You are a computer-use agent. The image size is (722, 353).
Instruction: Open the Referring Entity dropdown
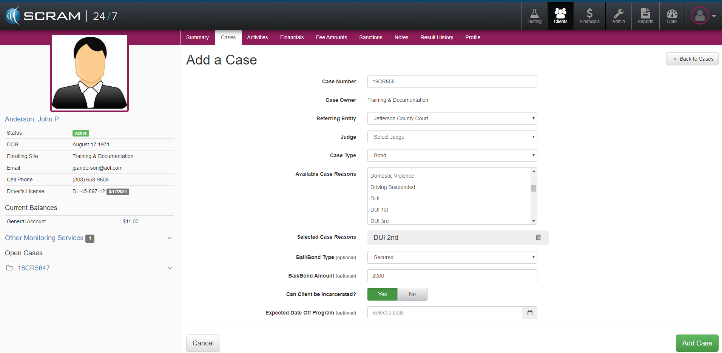coord(452,118)
